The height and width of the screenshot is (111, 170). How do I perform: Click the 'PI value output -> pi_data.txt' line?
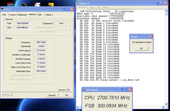(x=109, y=80)
